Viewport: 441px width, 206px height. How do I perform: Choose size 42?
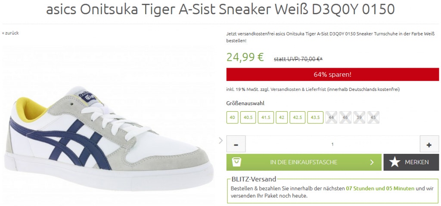282,117
